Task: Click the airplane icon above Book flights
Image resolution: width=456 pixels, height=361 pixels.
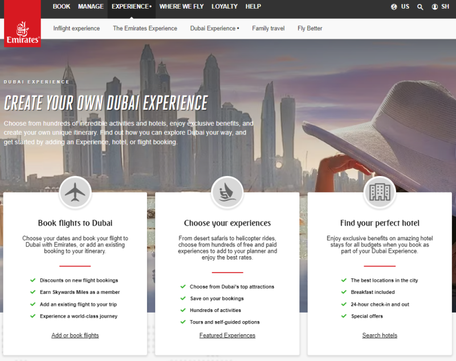Action: coord(75,192)
